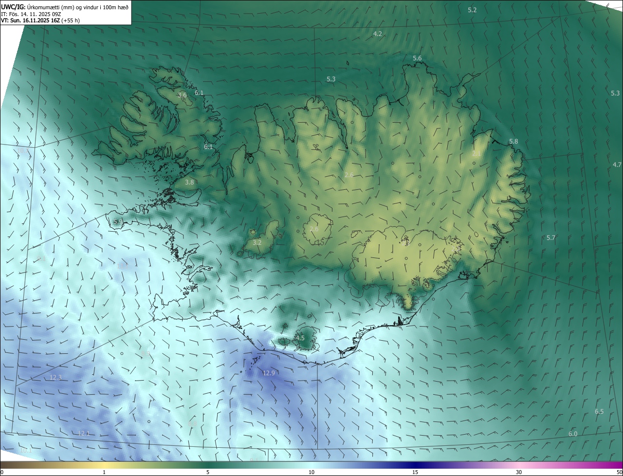Click the 12.3 value in the southwest ocean
The width and height of the screenshot is (623, 476).
pos(56,378)
